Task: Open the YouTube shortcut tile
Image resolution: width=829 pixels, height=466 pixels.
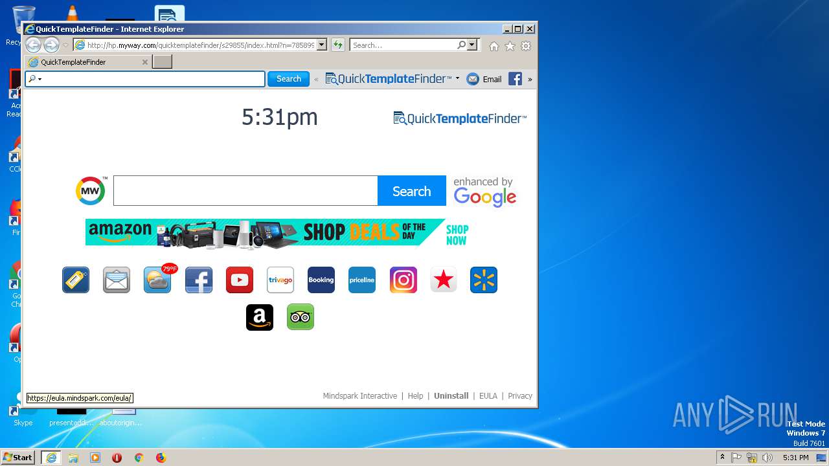Action: tap(240, 280)
